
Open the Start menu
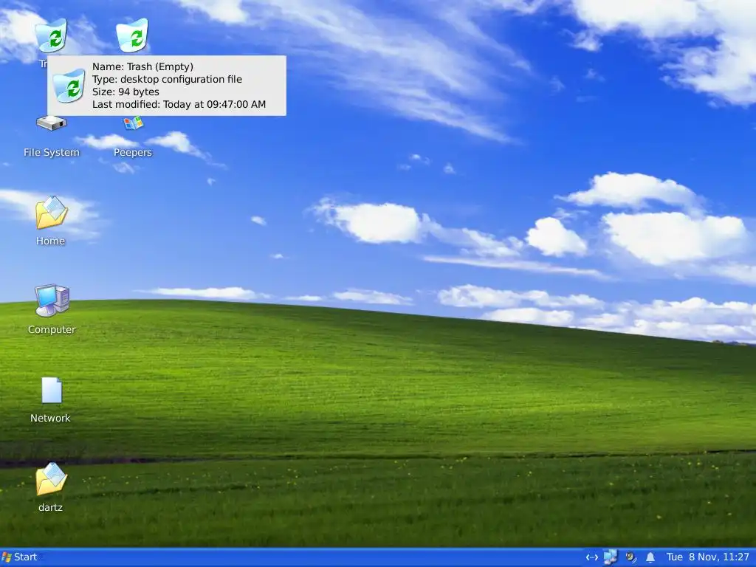pyautogui.click(x=19, y=557)
